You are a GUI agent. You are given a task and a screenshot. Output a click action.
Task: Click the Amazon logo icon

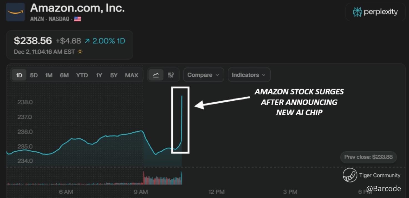15,12
